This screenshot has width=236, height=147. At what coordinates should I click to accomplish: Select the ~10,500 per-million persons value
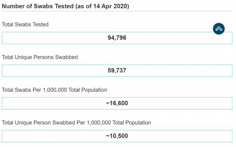click(x=117, y=136)
